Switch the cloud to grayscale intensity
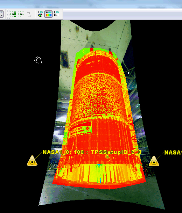The height and width of the screenshot is (213, 182). tap(56, 14)
